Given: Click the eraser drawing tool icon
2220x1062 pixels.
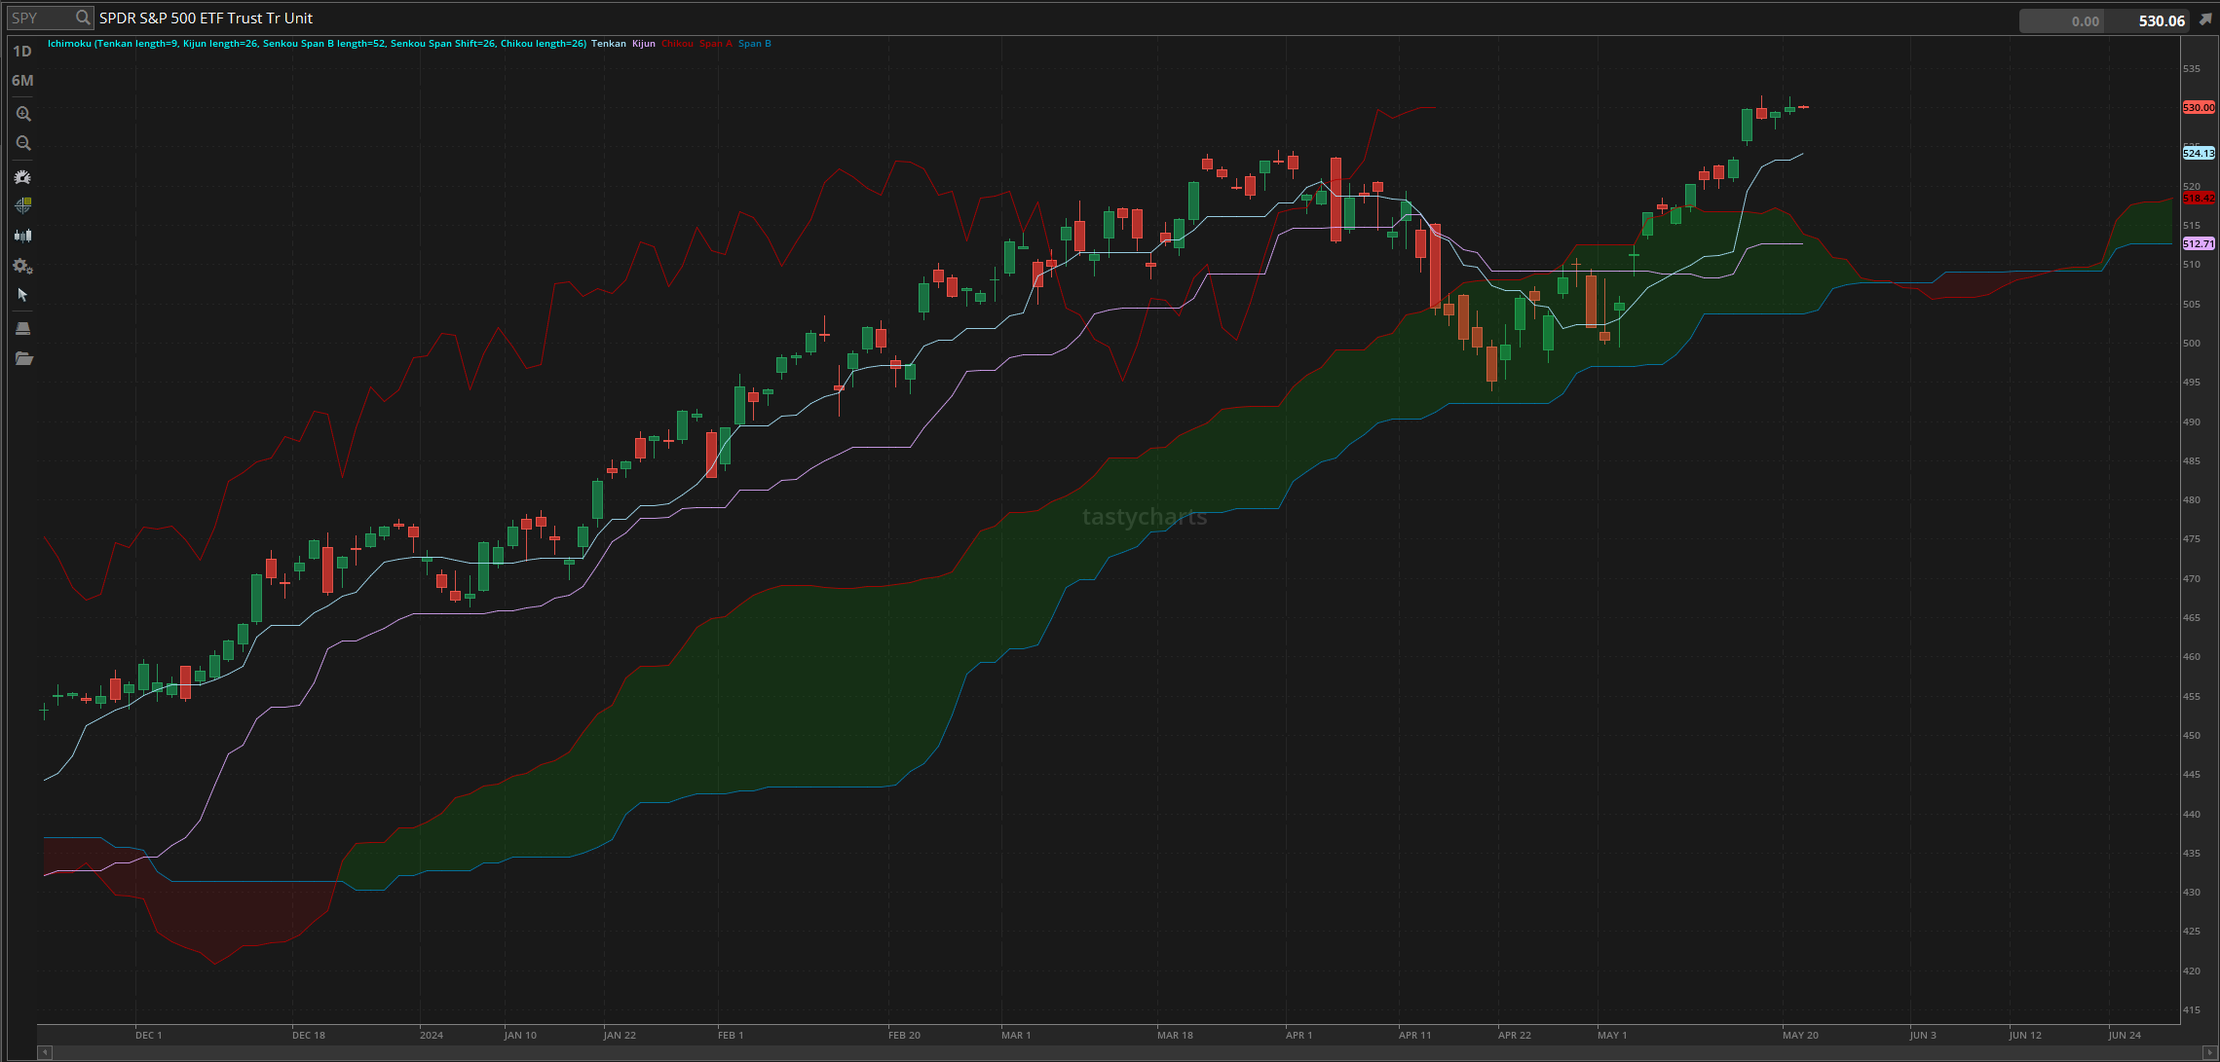Looking at the screenshot, I should pyautogui.click(x=23, y=328).
